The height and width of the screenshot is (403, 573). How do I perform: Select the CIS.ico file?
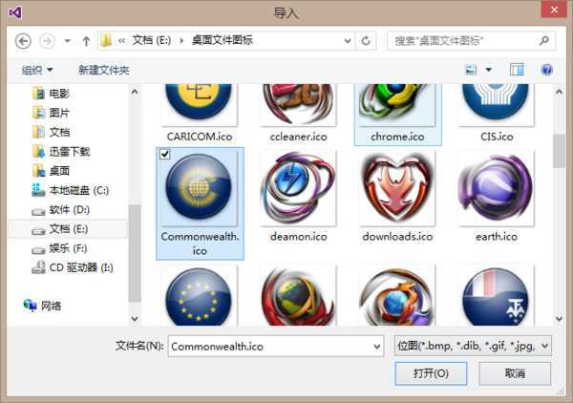(497, 114)
